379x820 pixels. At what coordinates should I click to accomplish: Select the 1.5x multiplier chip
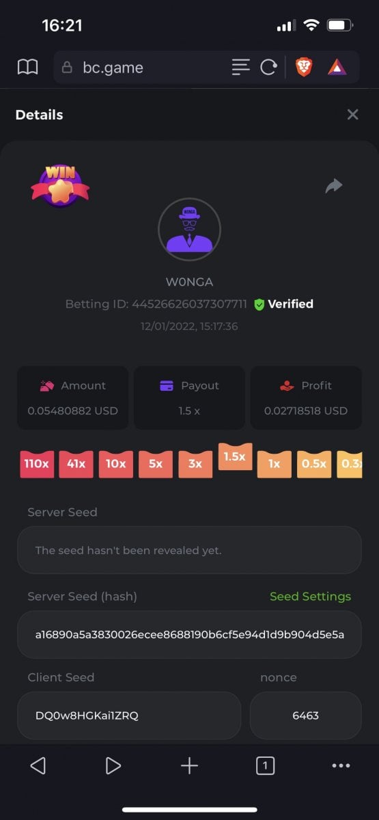pos(234,456)
